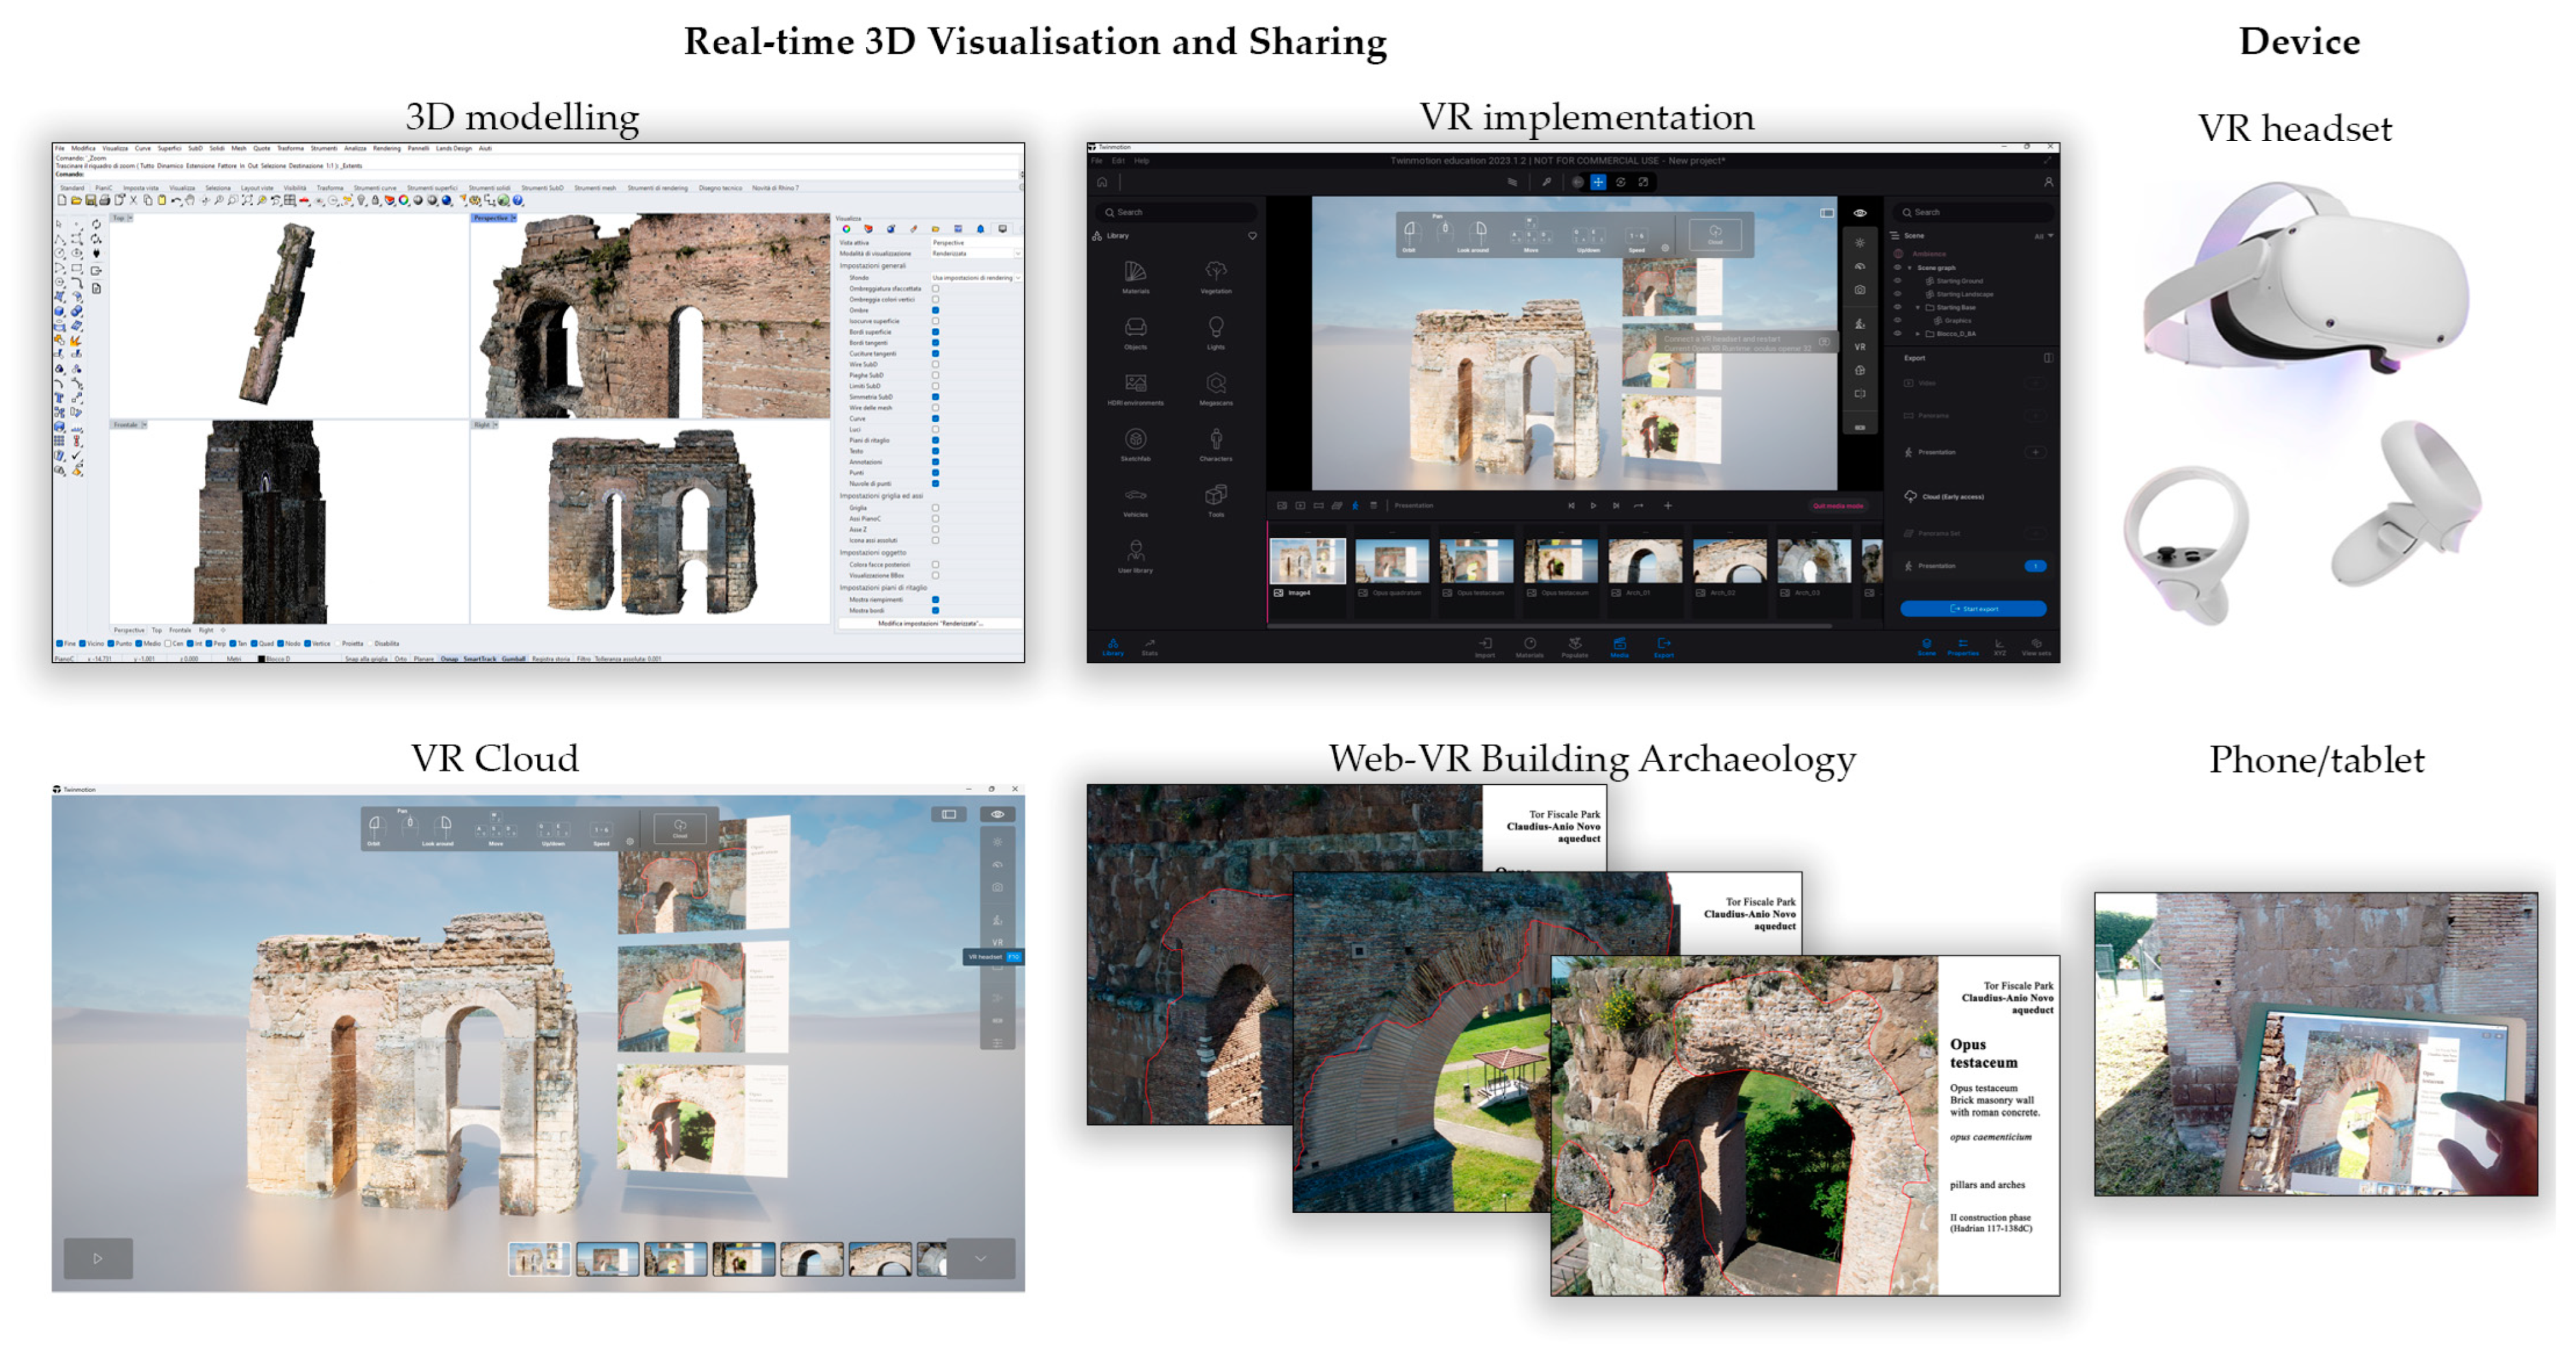Click the Twinmotion home icon
Screen dimensions: 2576x1354
tap(1102, 182)
